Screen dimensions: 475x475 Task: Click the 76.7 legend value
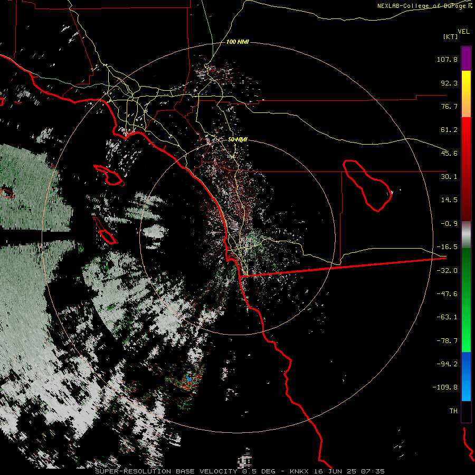[449, 106]
